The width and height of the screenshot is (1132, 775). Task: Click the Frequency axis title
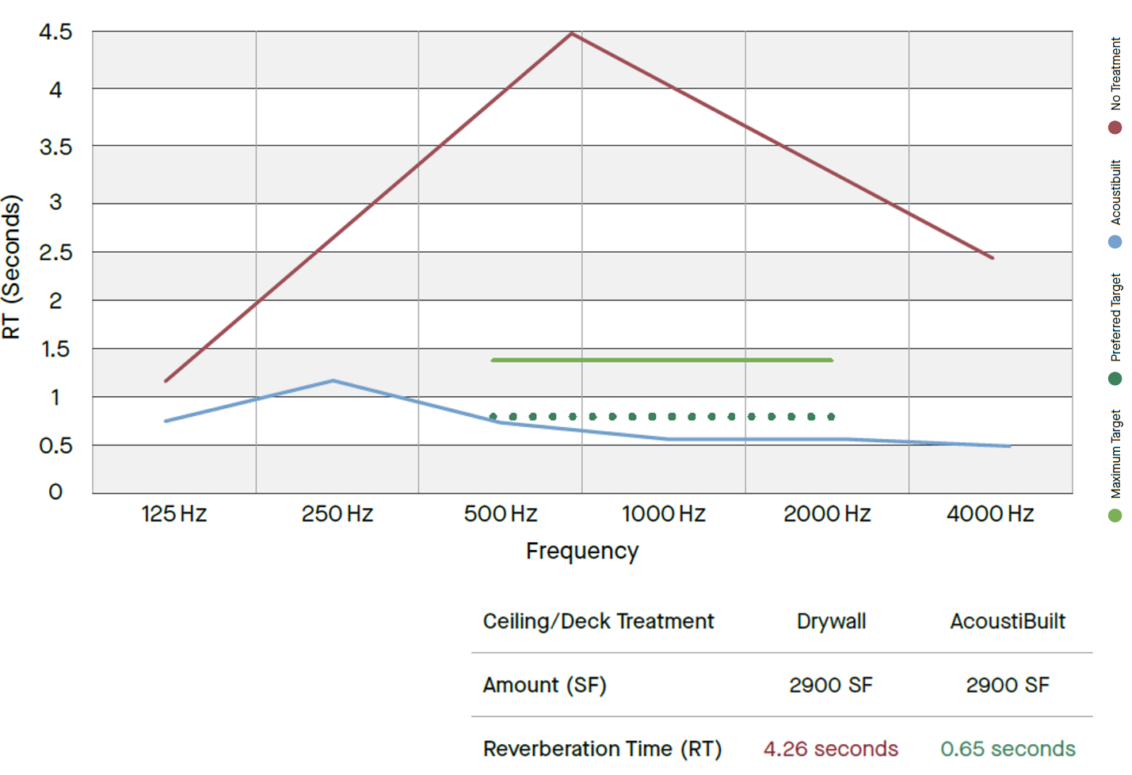tap(582, 551)
